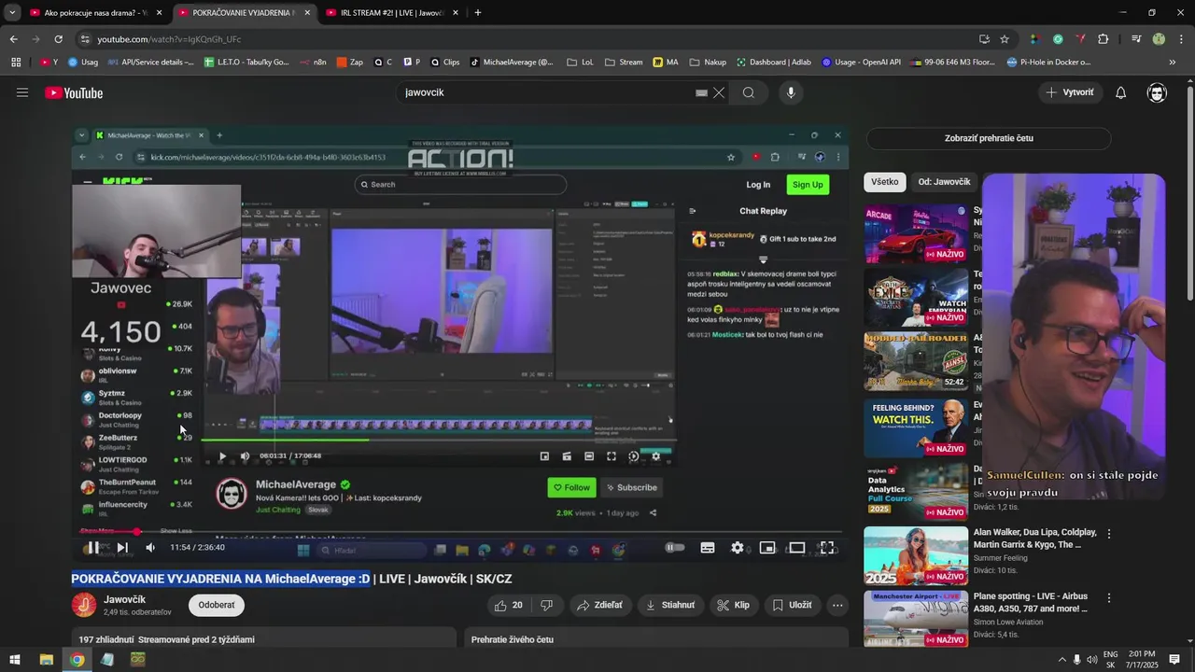Viewport: 1195px width, 672px height.
Task: Open YouTube notifications bell
Action: click(1120, 92)
